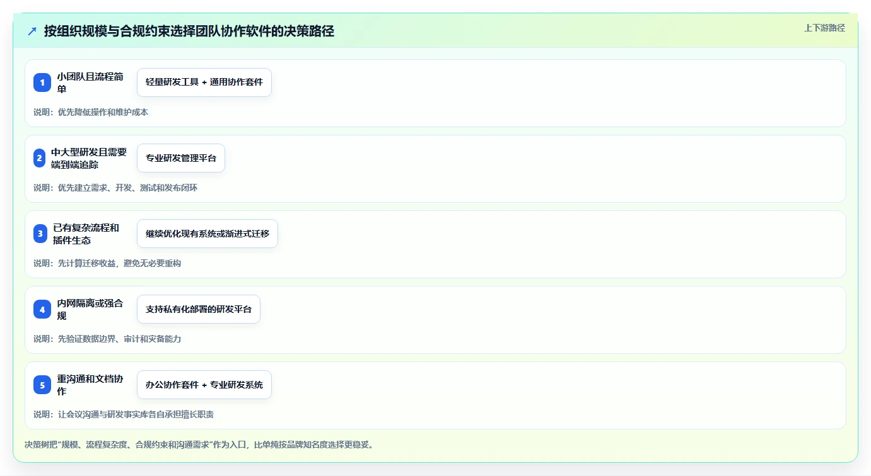Click the step 4 number badge
The width and height of the screenshot is (871, 476).
pos(42,309)
